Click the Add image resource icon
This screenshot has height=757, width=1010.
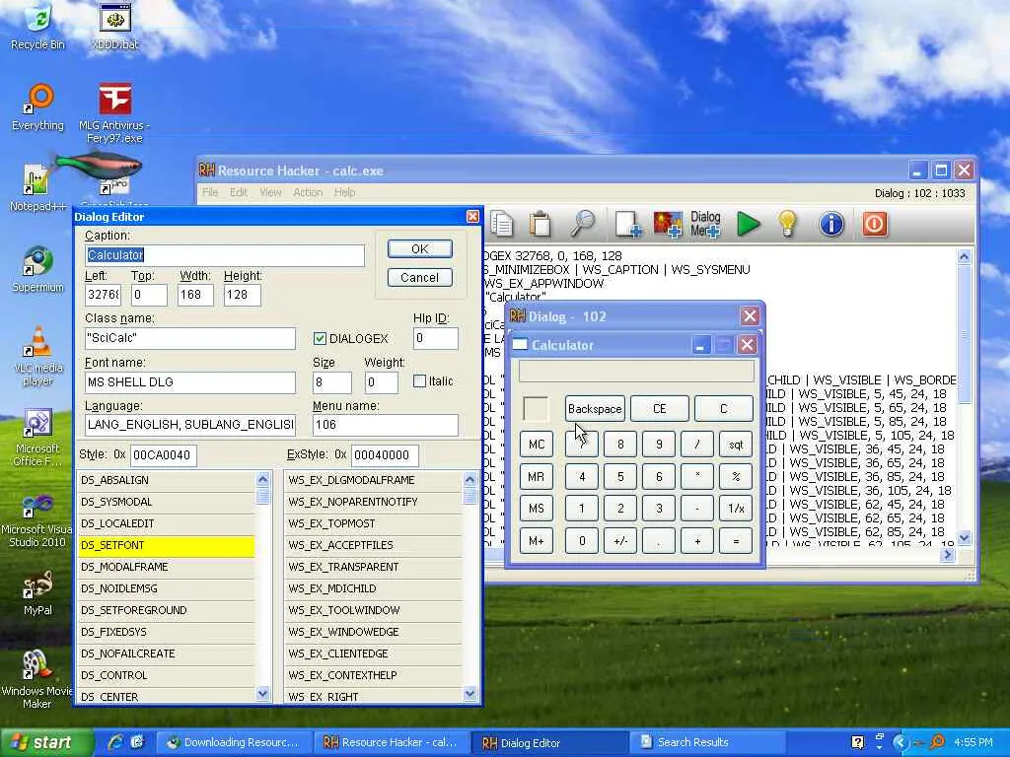tap(668, 224)
